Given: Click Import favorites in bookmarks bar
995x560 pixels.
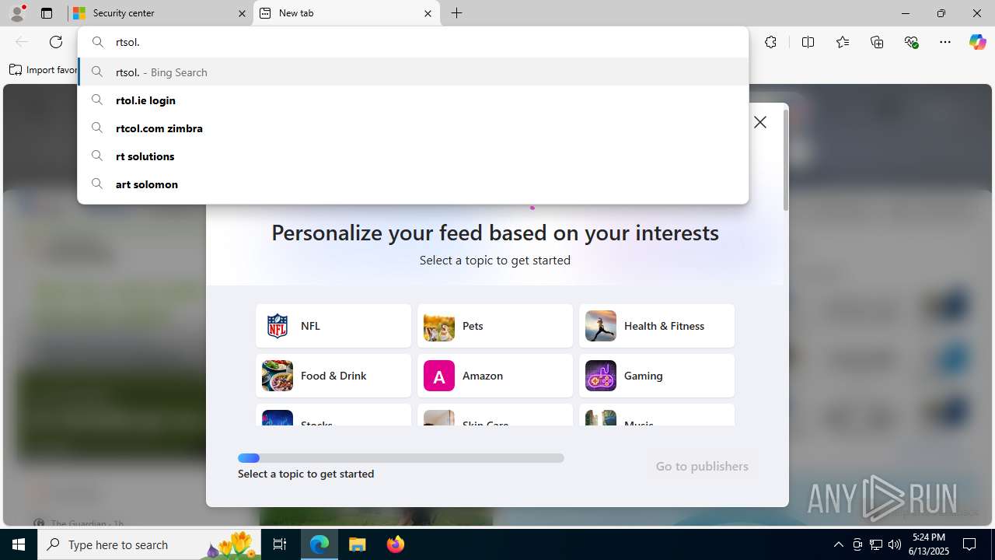Looking at the screenshot, I should coord(44,70).
